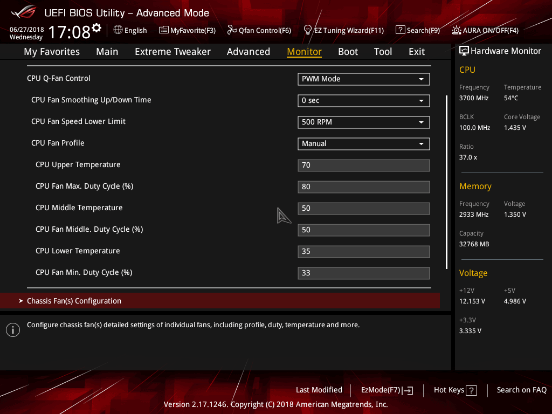Switch to the Tool tab

pos(383,52)
